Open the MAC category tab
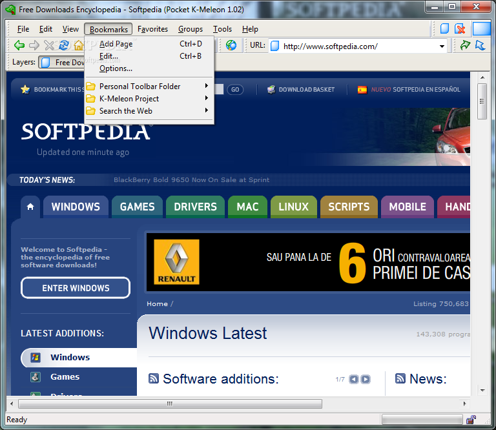 (248, 207)
